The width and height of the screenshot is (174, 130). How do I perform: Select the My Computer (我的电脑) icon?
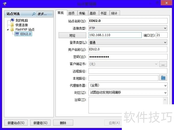click(x=12, y=20)
